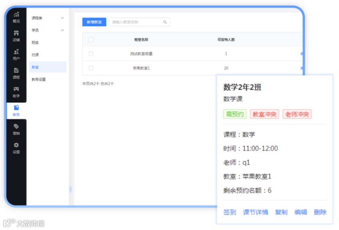The height and width of the screenshot is (230, 339).
Task: Expand the 课程表 submenu chevron
Action: click(x=62, y=18)
